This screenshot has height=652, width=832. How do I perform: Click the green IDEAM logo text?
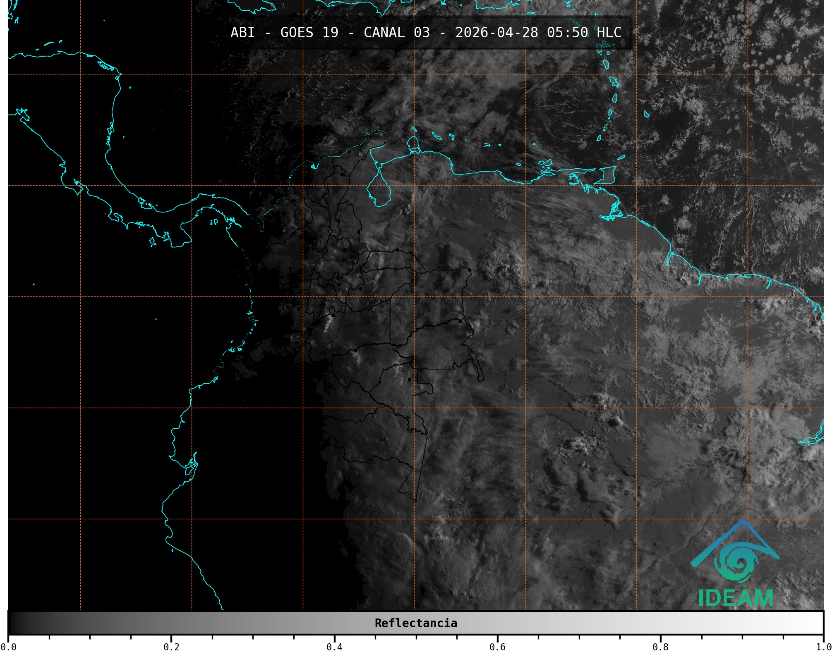pyautogui.click(x=736, y=598)
